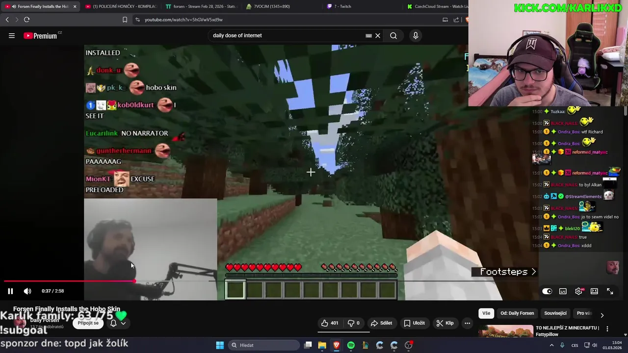Image resolution: width=628 pixels, height=353 pixels.
Task: Select the Vše filter chip
Action: [486, 313]
